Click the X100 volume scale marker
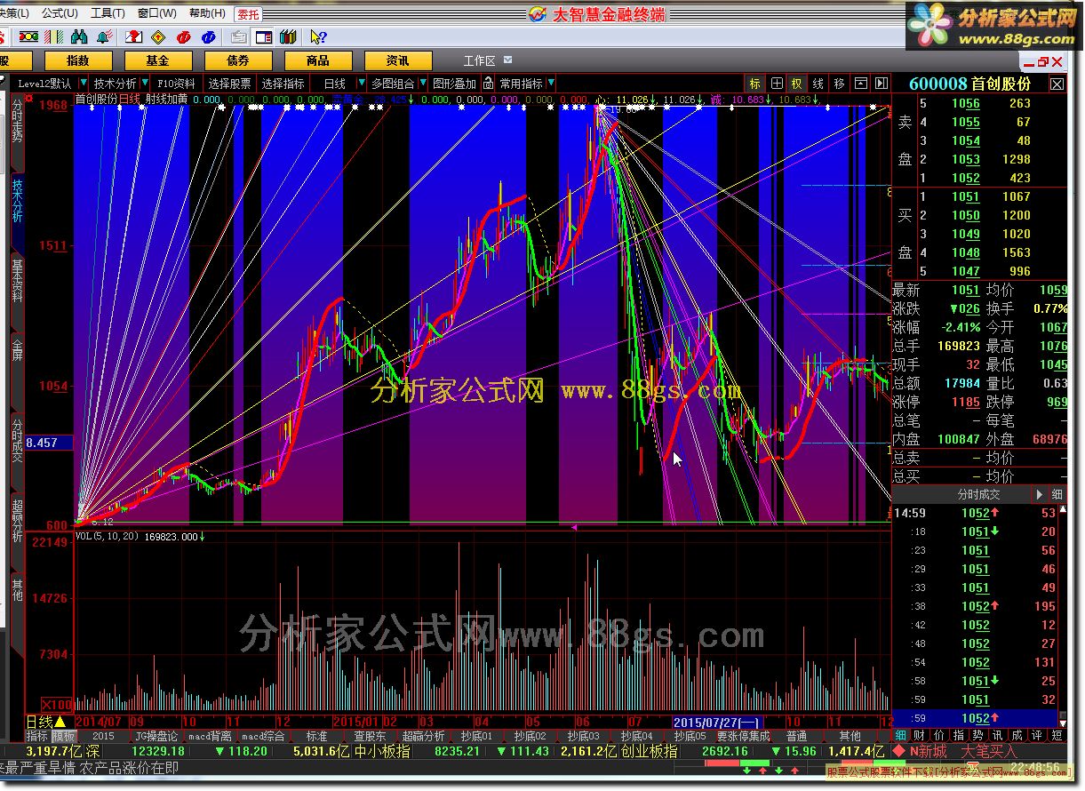The width and height of the screenshot is (1085, 791). (58, 704)
